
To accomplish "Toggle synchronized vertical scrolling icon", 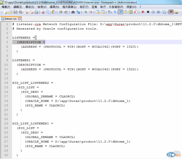I will 97,12.
